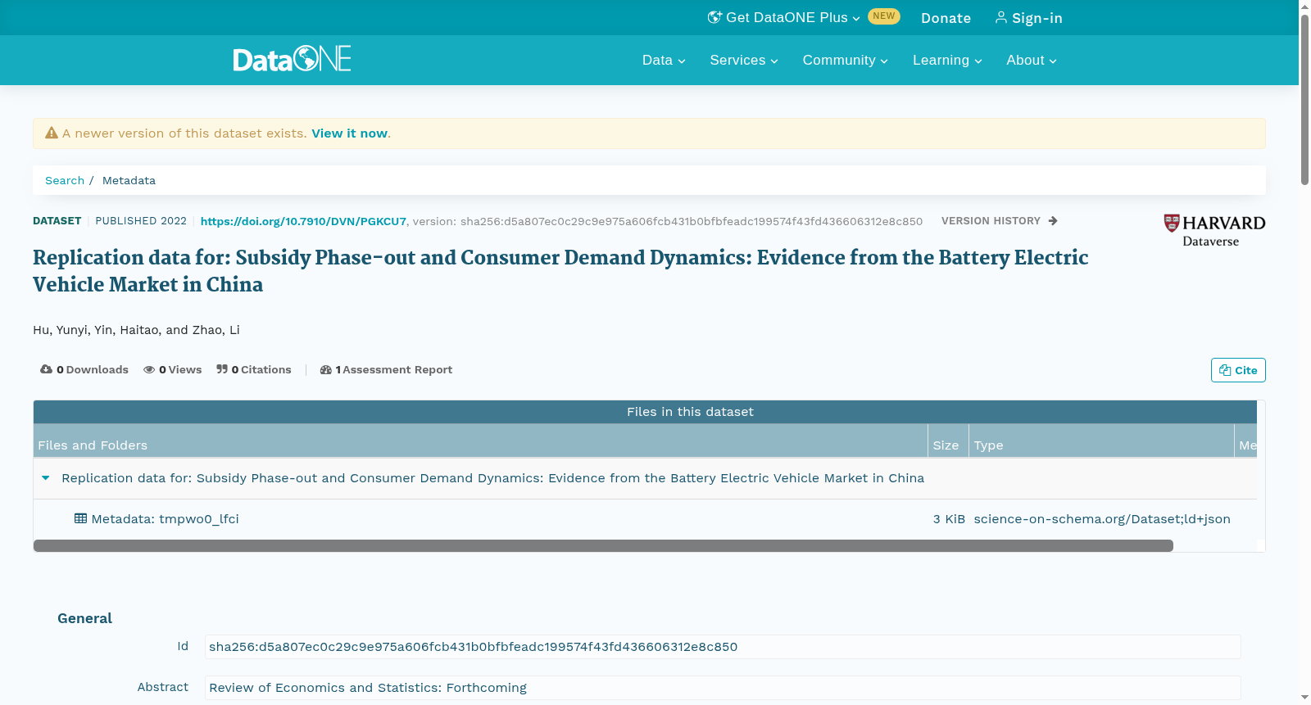Click the General section heading
Screen dimensions: 1311x705
pos(84,618)
